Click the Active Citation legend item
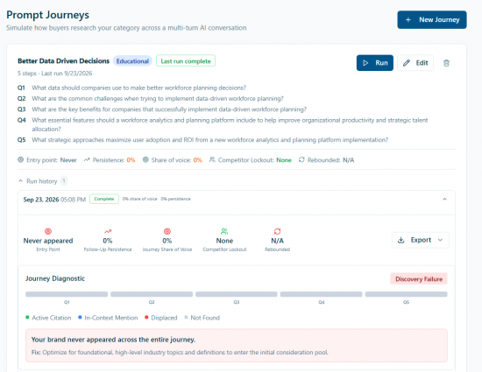Screen dimensions: 482x372 [48, 318]
